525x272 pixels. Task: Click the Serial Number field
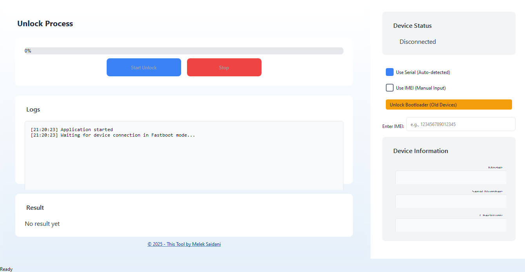451,201
